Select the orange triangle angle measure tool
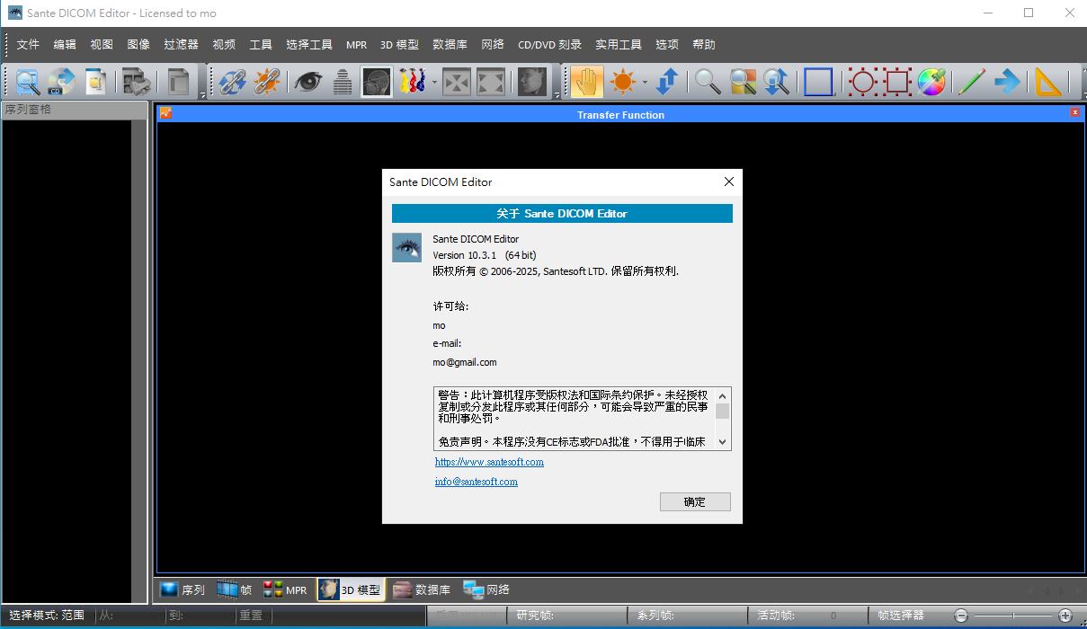The image size is (1087, 629). pyautogui.click(x=1048, y=82)
